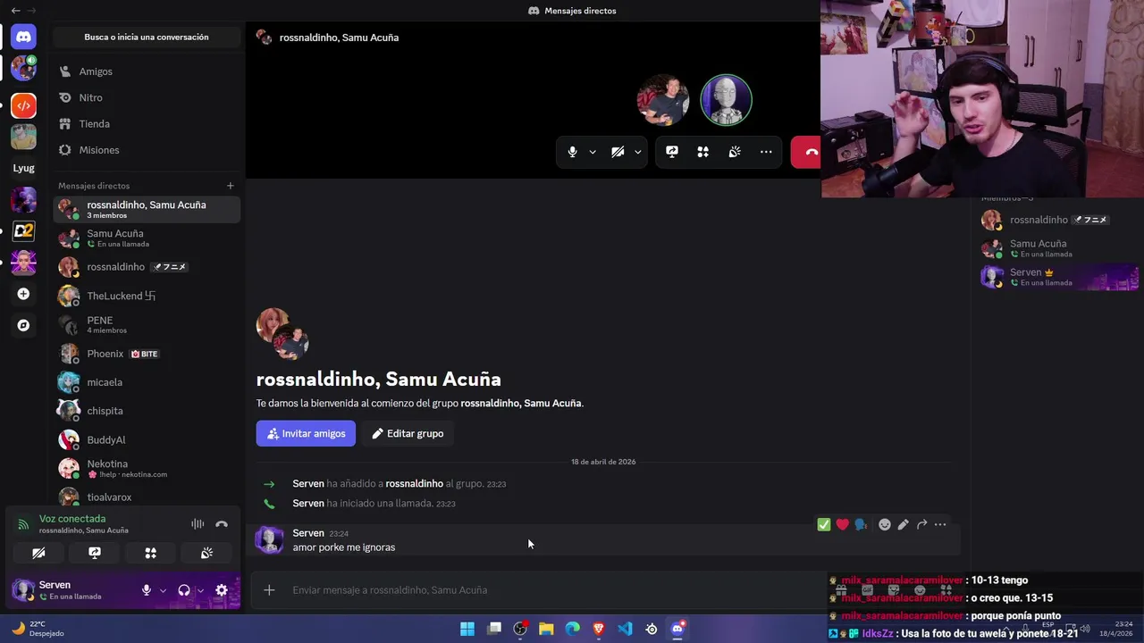Click Editar grupo button
The width and height of the screenshot is (1144, 643).
click(x=408, y=433)
